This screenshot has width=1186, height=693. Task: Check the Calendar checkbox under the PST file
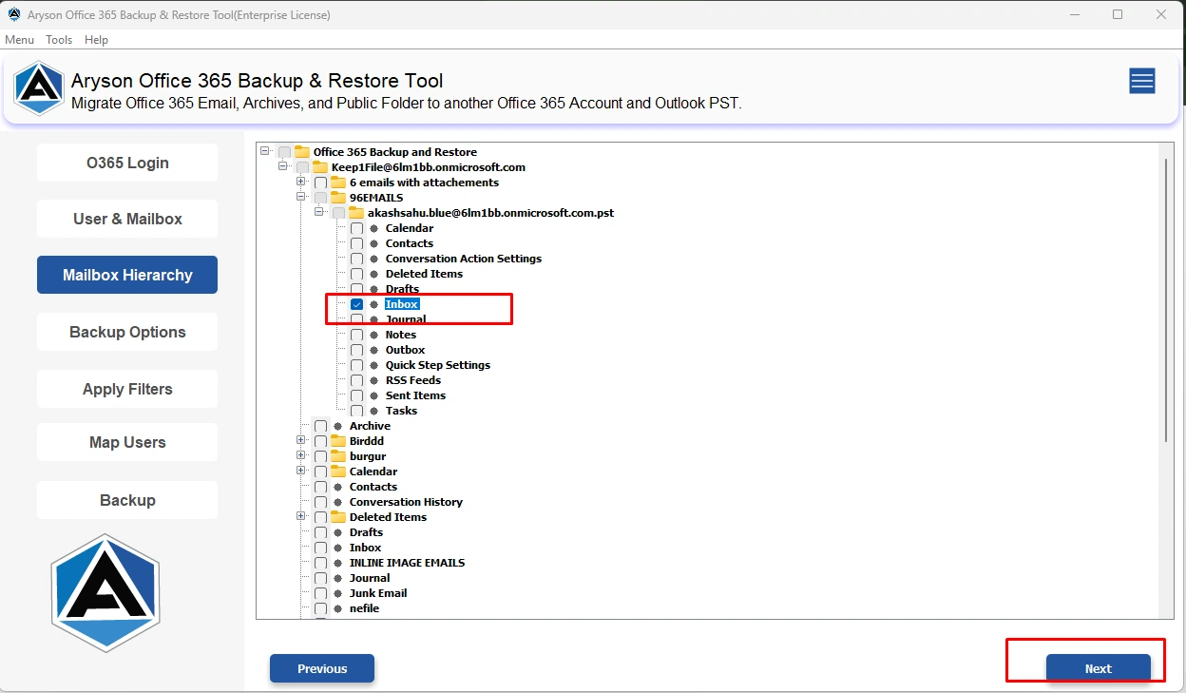(x=356, y=228)
